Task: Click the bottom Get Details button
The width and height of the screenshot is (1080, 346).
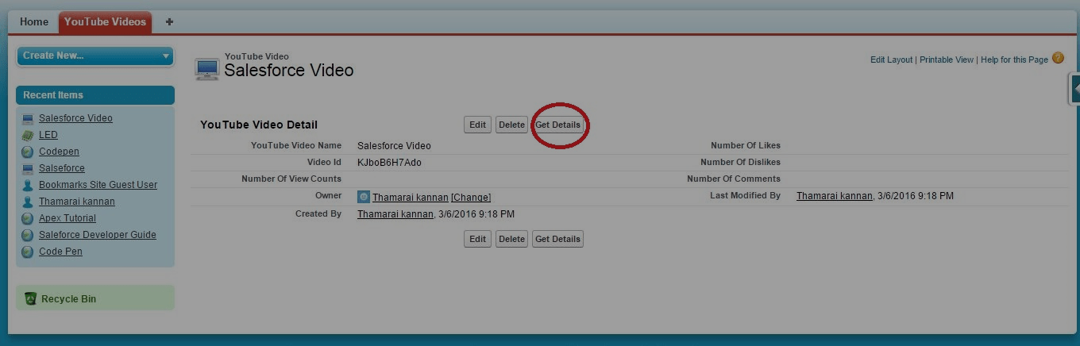Action: coord(557,239)
